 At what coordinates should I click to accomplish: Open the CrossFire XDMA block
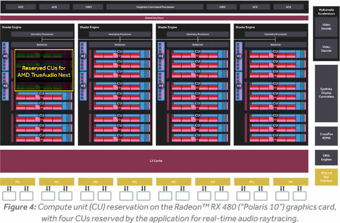point(326,135)
